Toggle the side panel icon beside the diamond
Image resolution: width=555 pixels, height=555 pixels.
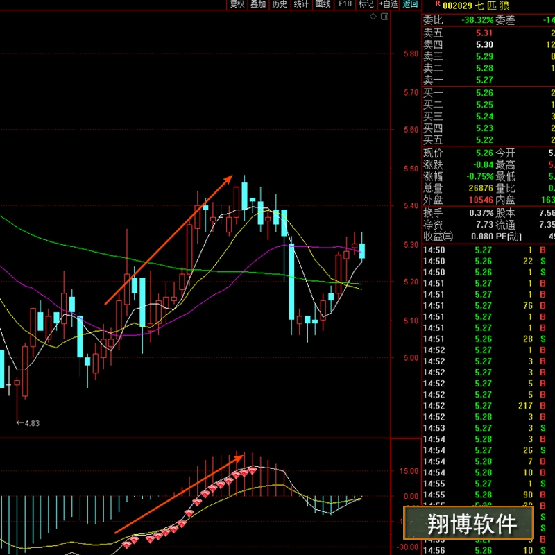[x=384, y=17]
